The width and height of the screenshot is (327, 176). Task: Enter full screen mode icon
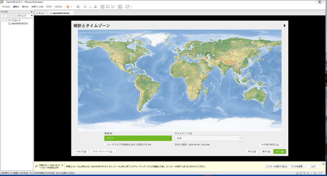[x=113, y=7]
